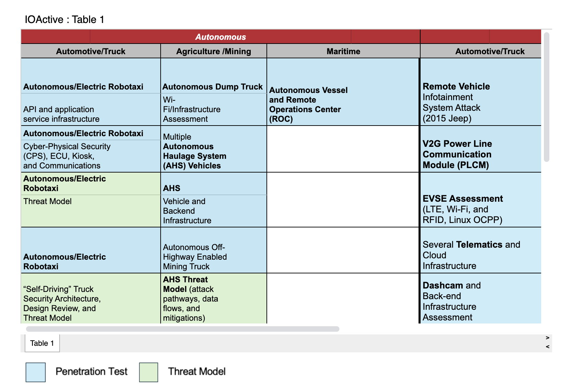Switch to the Table 1 tab
Screen dimensions: 561x389
pos(42,343)
